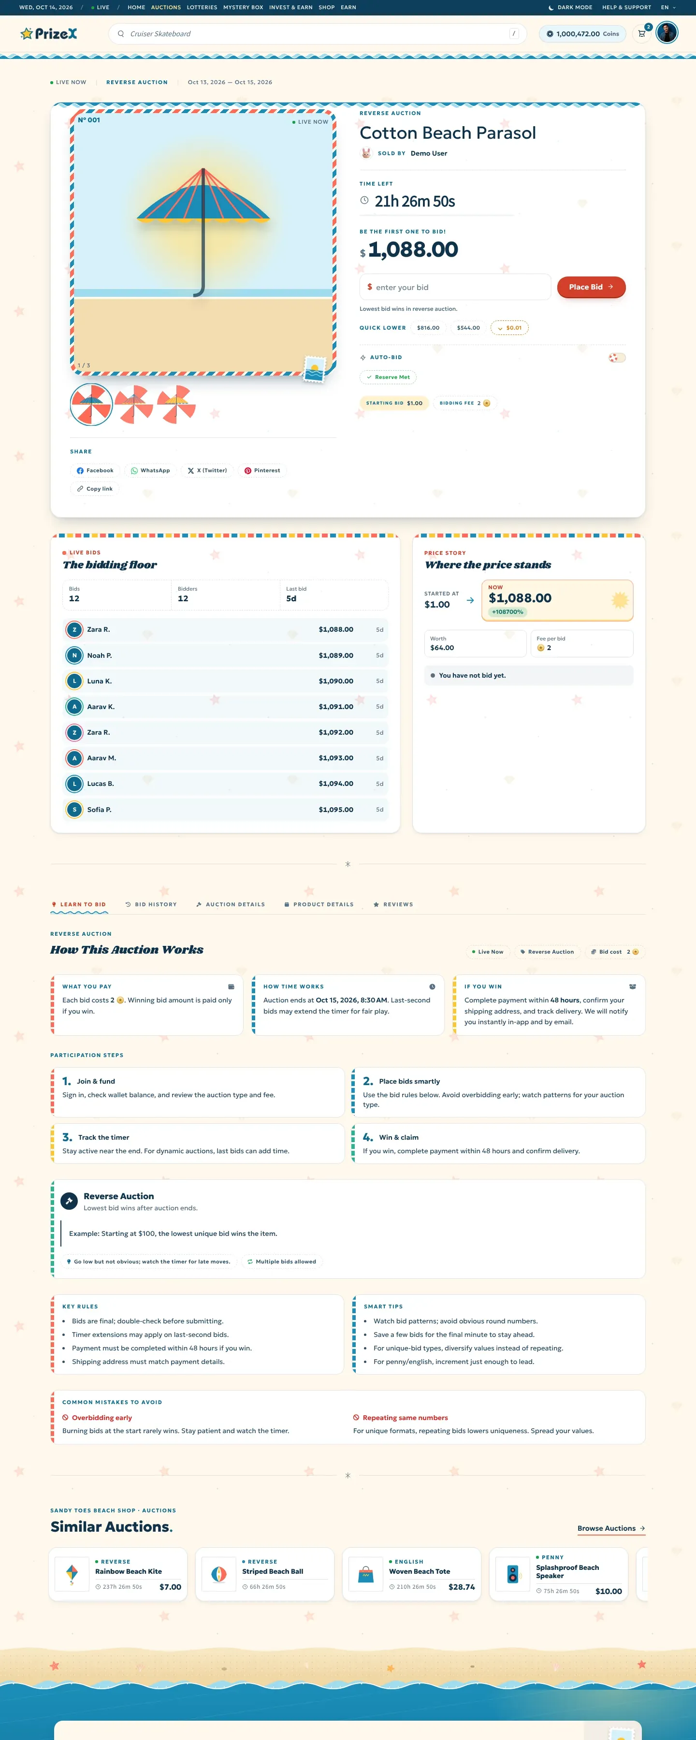The width and height of the screenshot is (696, 1740).
Task: Select the first parasol thumbnail
Action: tap(91, 405)
